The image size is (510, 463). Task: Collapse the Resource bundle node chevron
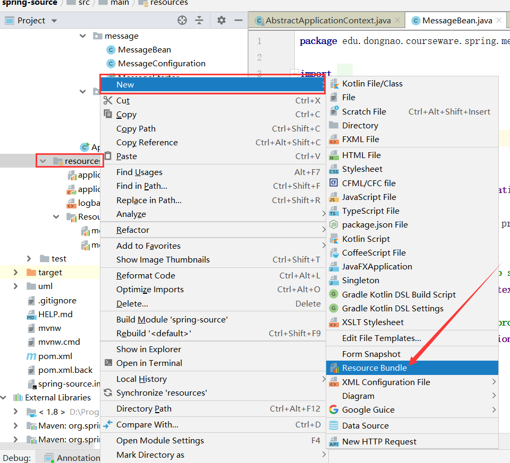pos(56,216)
